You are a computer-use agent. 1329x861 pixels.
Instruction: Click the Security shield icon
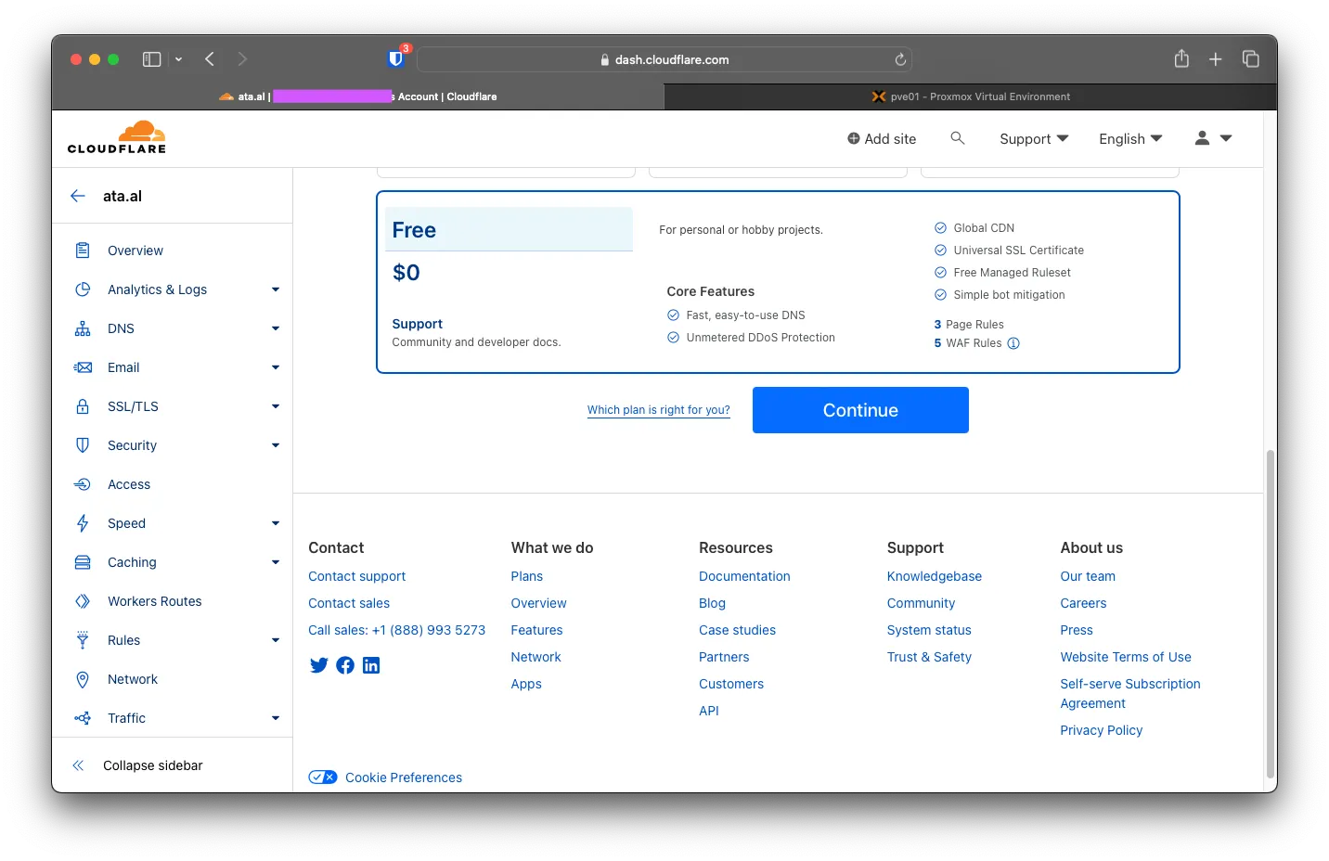click(x=83, y=445)
